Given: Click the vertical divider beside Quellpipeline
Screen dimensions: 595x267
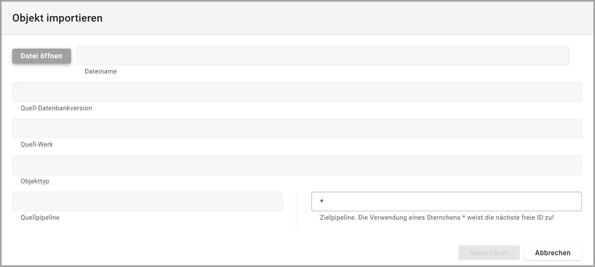Looking at the screenshot, I should [297, 210].
